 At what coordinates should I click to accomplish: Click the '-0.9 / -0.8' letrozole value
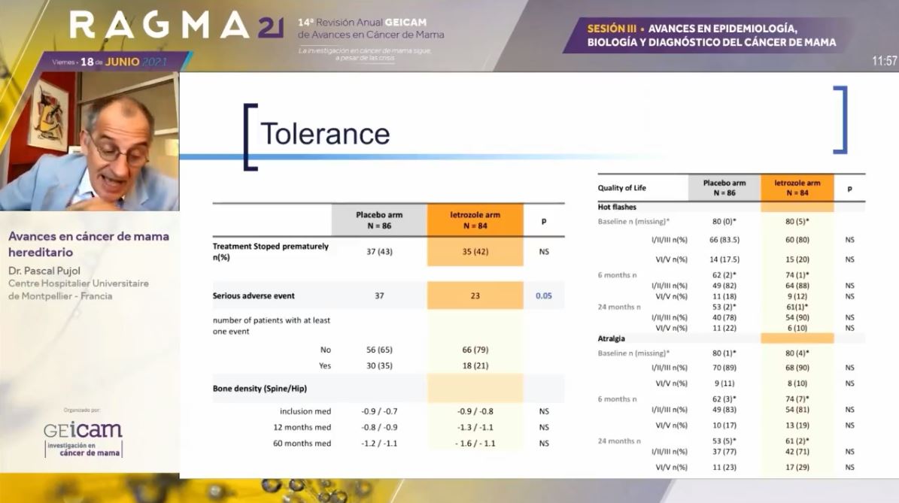click(475, 411)
